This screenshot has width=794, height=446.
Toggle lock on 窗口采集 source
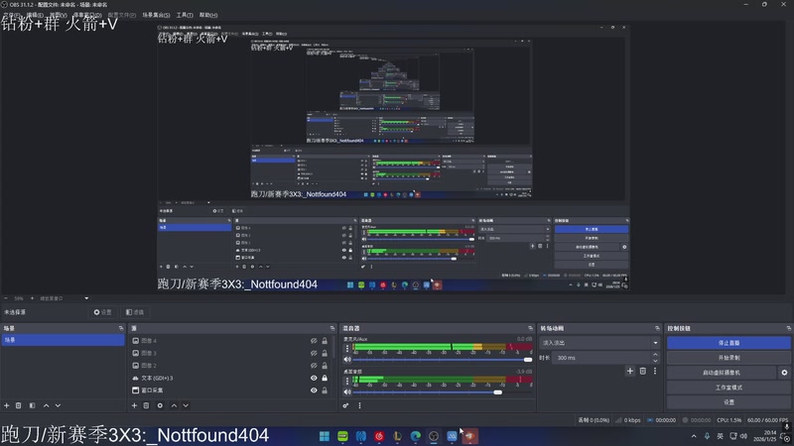point(325,390)
